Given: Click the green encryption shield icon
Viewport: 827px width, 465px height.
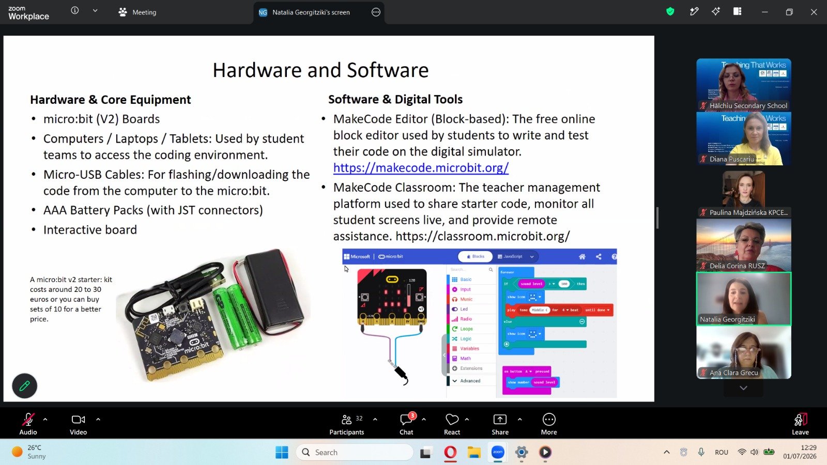Looking at the screenshot, I should (x=670, y=11).
